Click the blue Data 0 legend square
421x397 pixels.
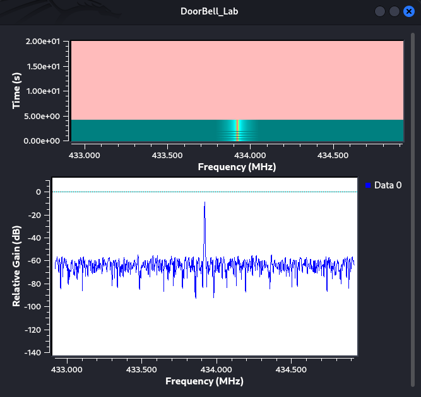click(368, 185)
